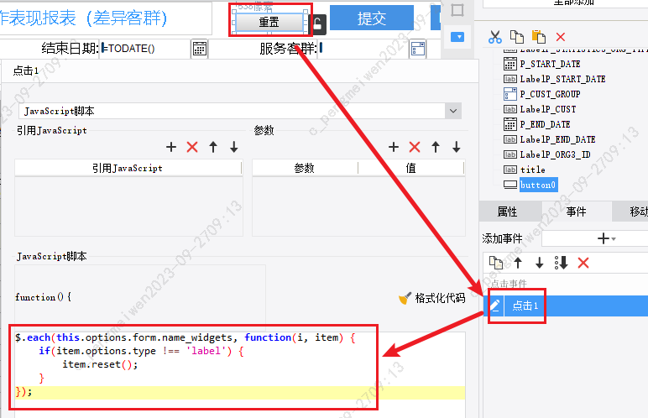Select LabelP_CUST in widget tree

(547, 109)
